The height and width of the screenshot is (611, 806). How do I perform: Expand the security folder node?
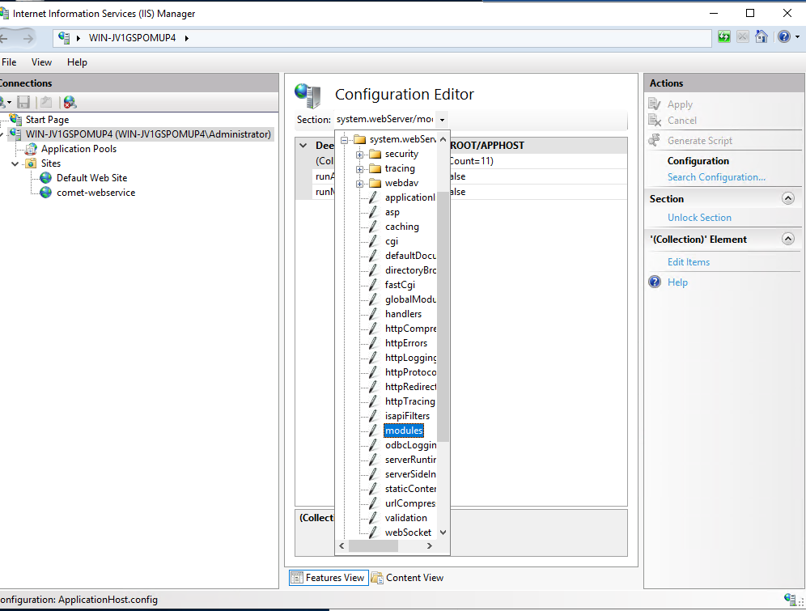coord(360,155)
